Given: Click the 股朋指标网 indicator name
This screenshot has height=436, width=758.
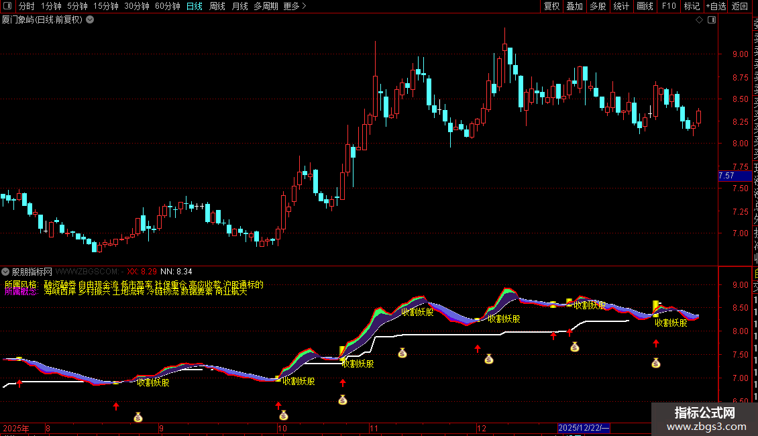Looking at the screenshot, I should 32,272.
